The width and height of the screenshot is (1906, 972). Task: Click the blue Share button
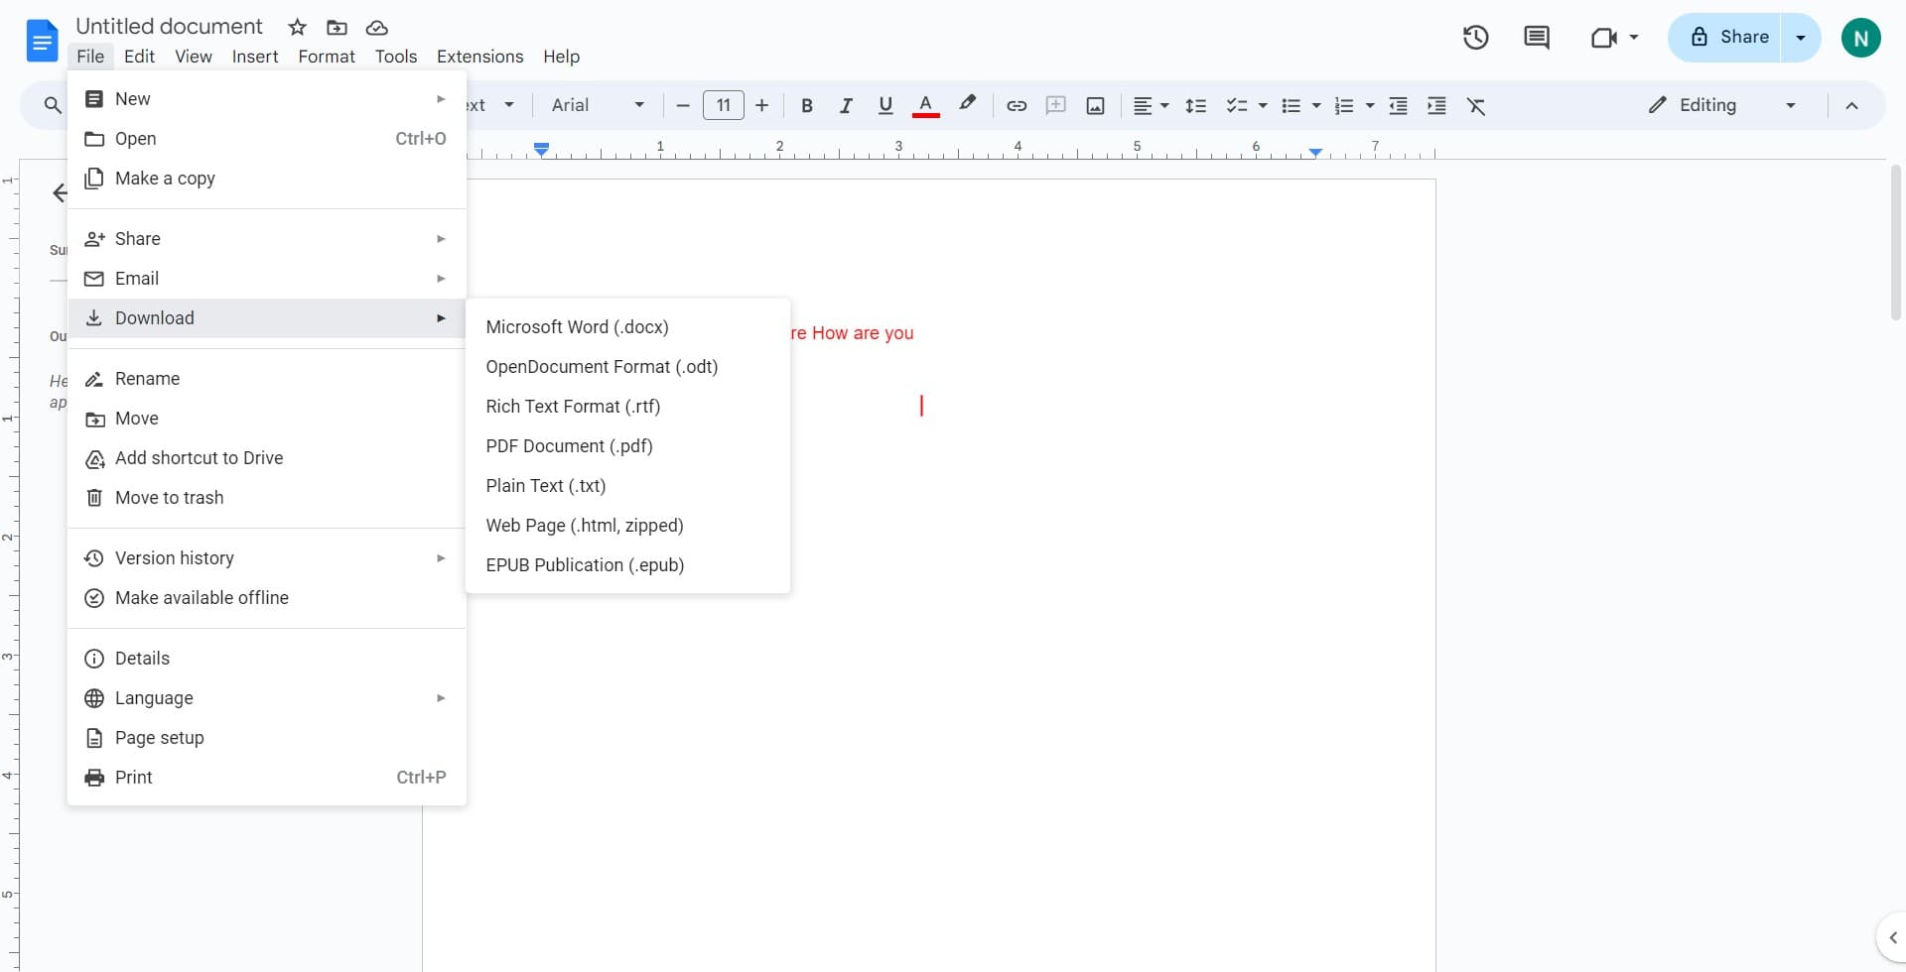[x=1728, y=38]
